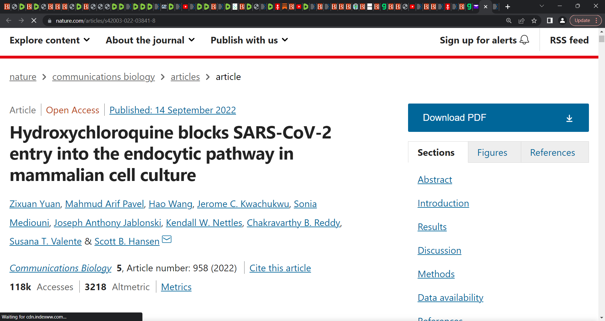Click the 3218 Altmetric text

tap(117, 287)
